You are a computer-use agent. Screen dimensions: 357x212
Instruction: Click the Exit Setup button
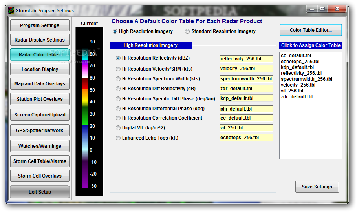[x=40, y=192]
